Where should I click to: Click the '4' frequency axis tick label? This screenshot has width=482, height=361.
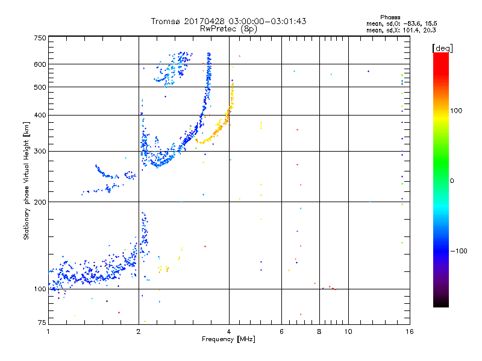click(229, 332)
